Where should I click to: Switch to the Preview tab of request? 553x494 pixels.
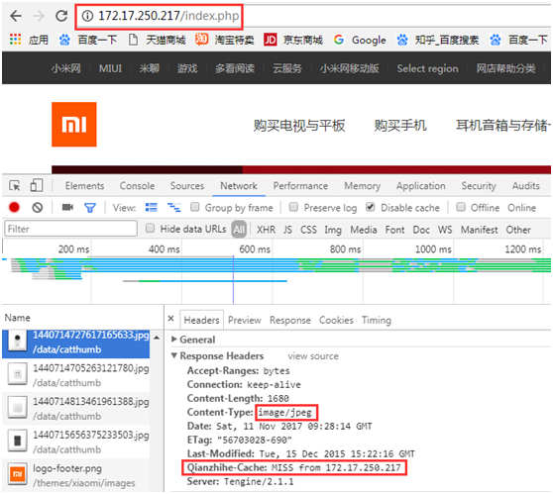click(x=245, y=320)
